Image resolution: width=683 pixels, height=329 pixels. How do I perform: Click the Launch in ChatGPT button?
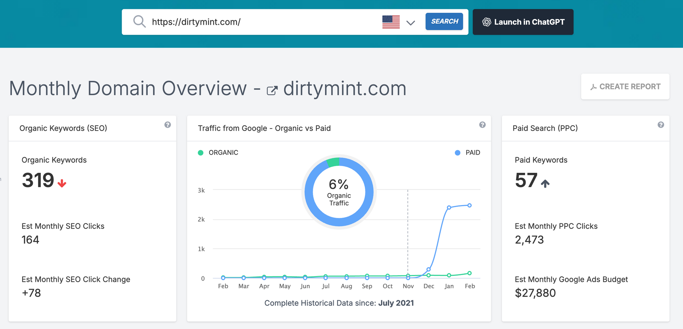pos(523,22)
